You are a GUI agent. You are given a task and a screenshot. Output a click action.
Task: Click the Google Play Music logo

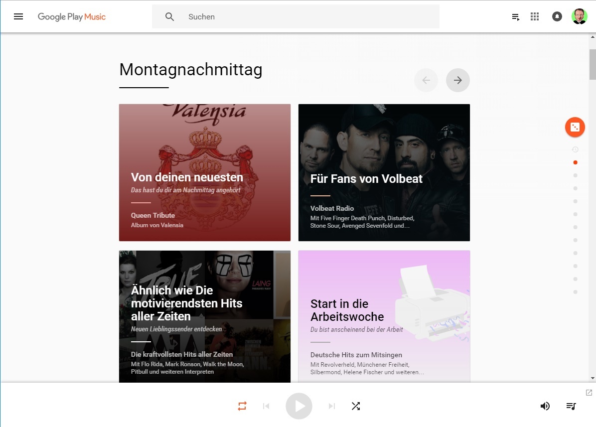pos(71,17)
